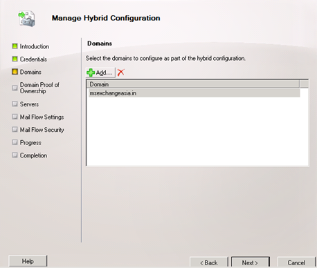Image resolution: width=317 pixels, height=268 pixels.
Task: Click the gray Mail Flow Settings indicator
Action: tap(15, 117)
